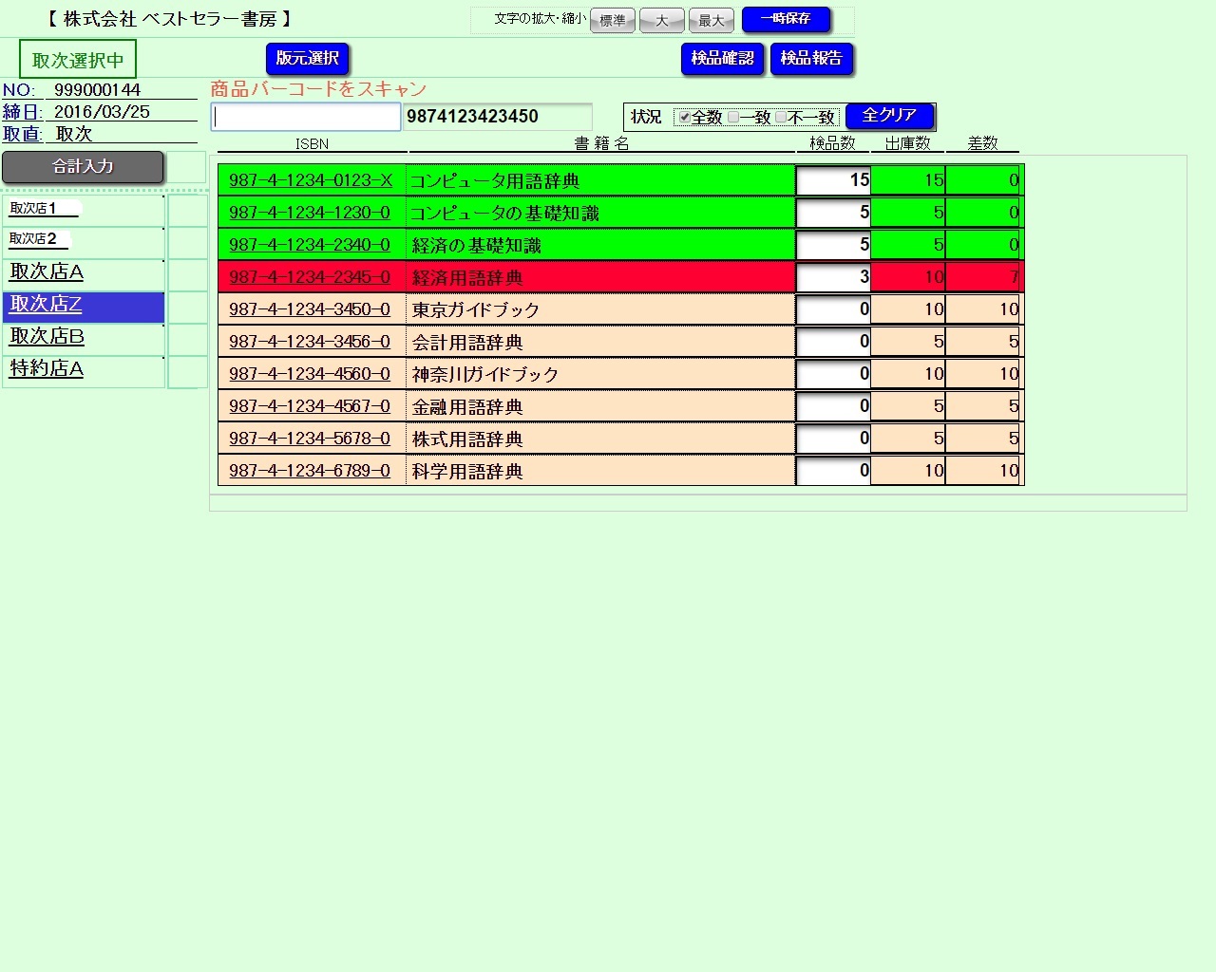Click the barcode scan input field
The image size is (1216, 972).
305,117
